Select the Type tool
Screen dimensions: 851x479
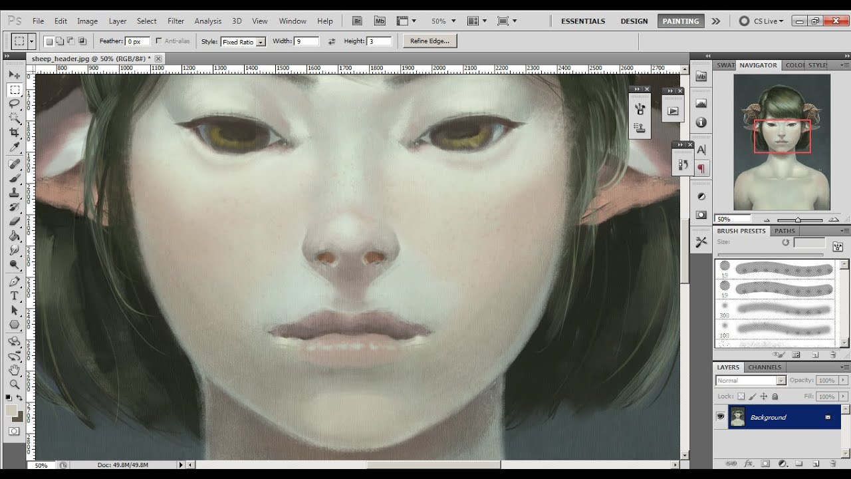tap(15, 296)
